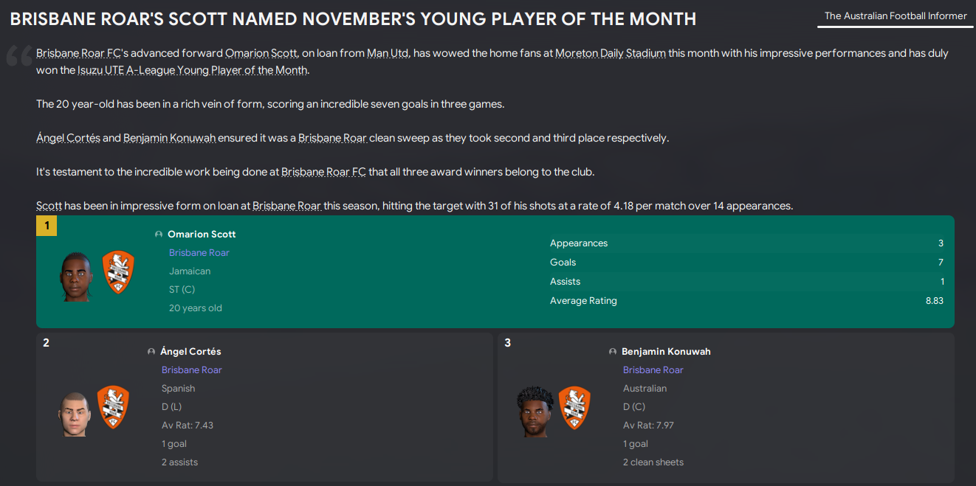The height and width of the screenshot is (486, 976).
Task: Open the Moreton Daily Stadium link
Action: coord(611,53)
